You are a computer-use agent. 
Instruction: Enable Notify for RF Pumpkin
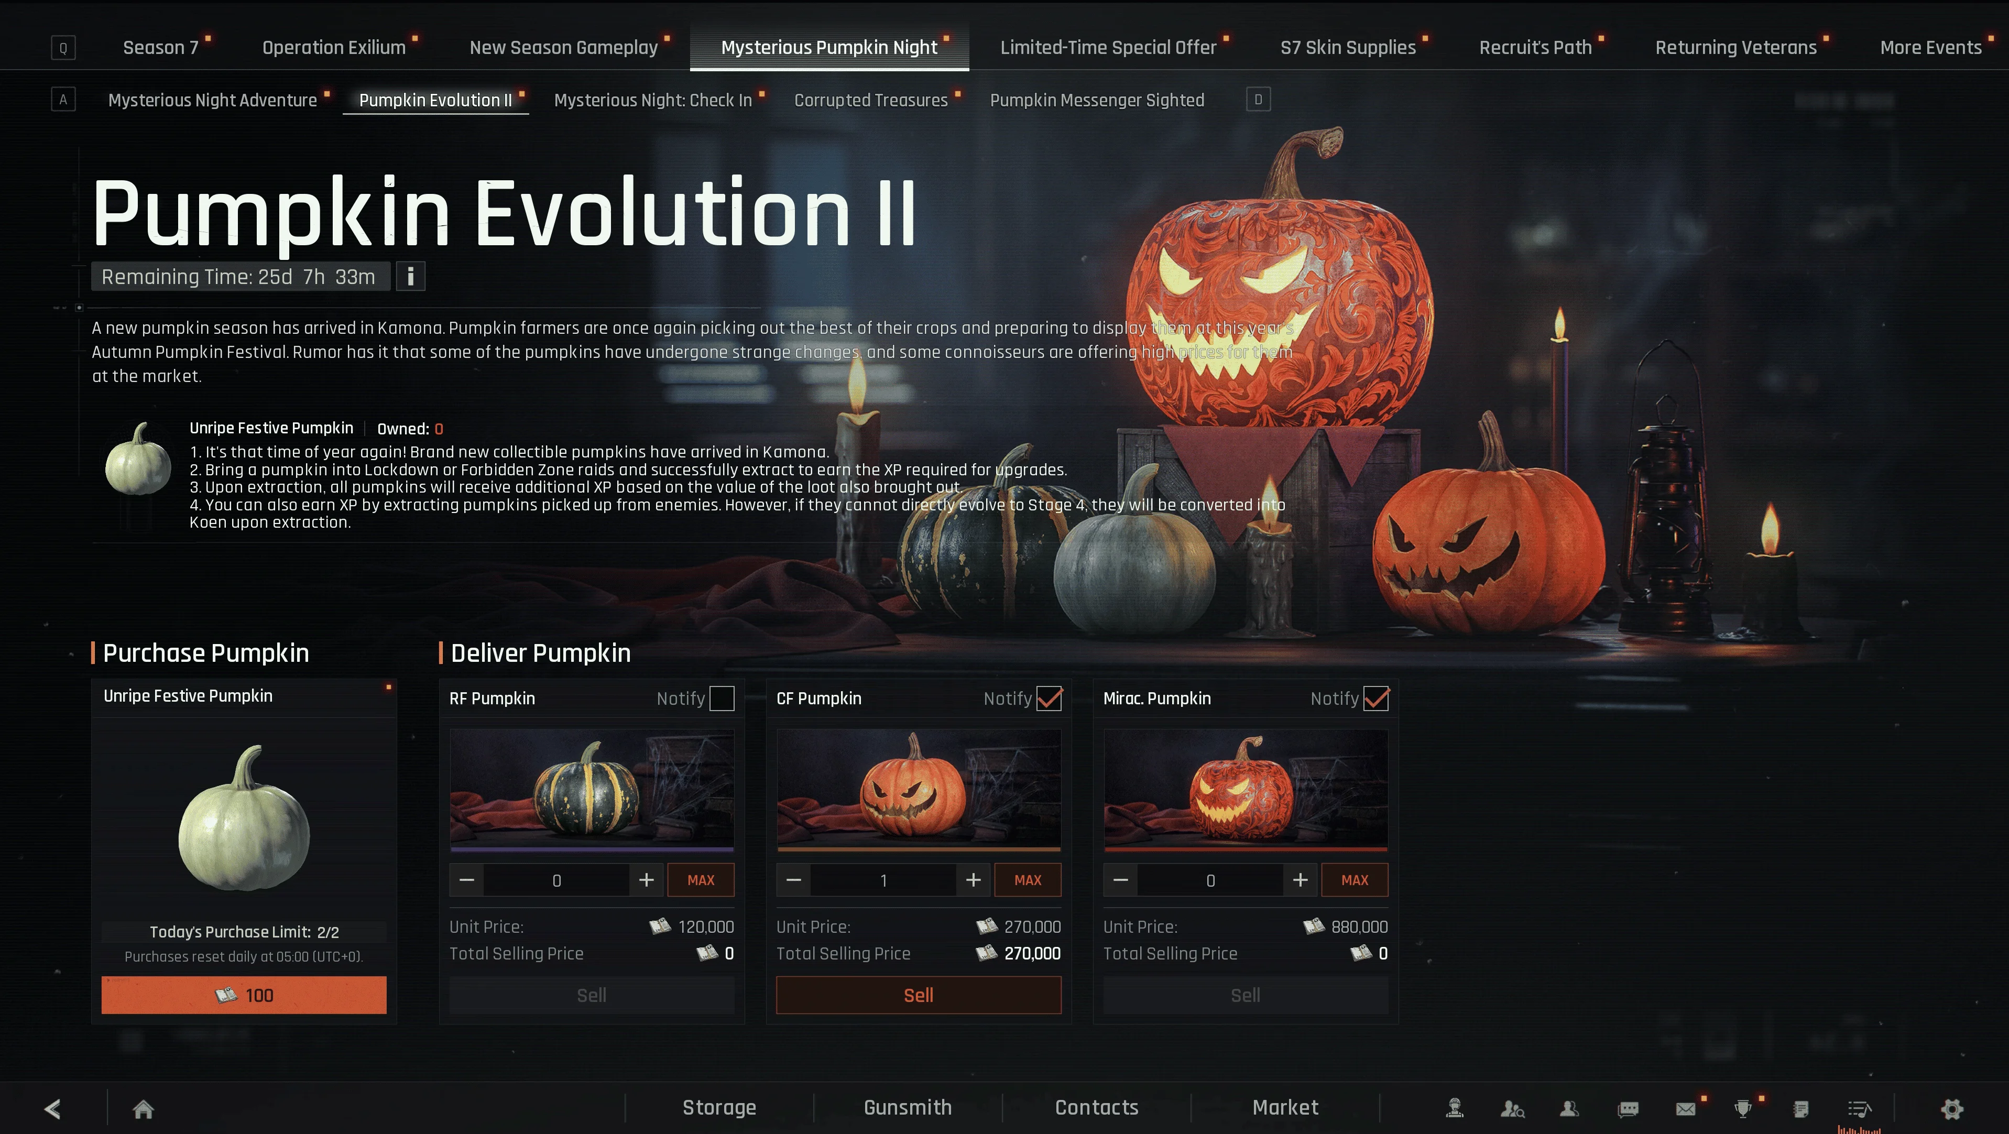click(722, 698)
